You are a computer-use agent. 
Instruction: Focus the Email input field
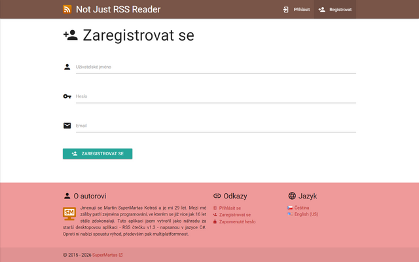(216, 126)
